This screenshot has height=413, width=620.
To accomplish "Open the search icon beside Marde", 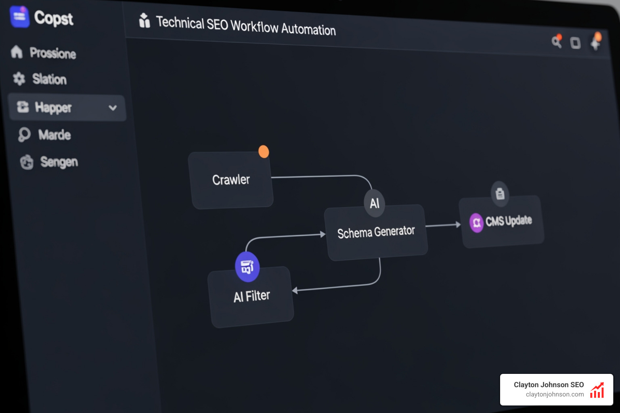I will (25, 135).
